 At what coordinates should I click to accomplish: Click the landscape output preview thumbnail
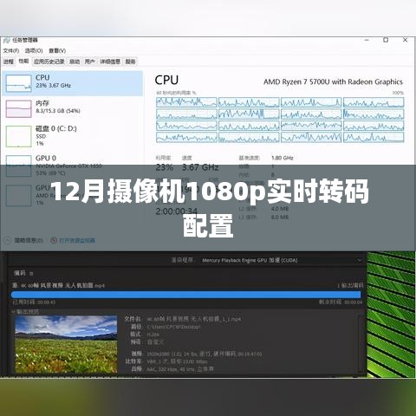[66, 344]
